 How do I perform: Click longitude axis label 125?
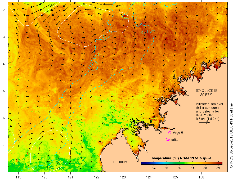point(175,177)
